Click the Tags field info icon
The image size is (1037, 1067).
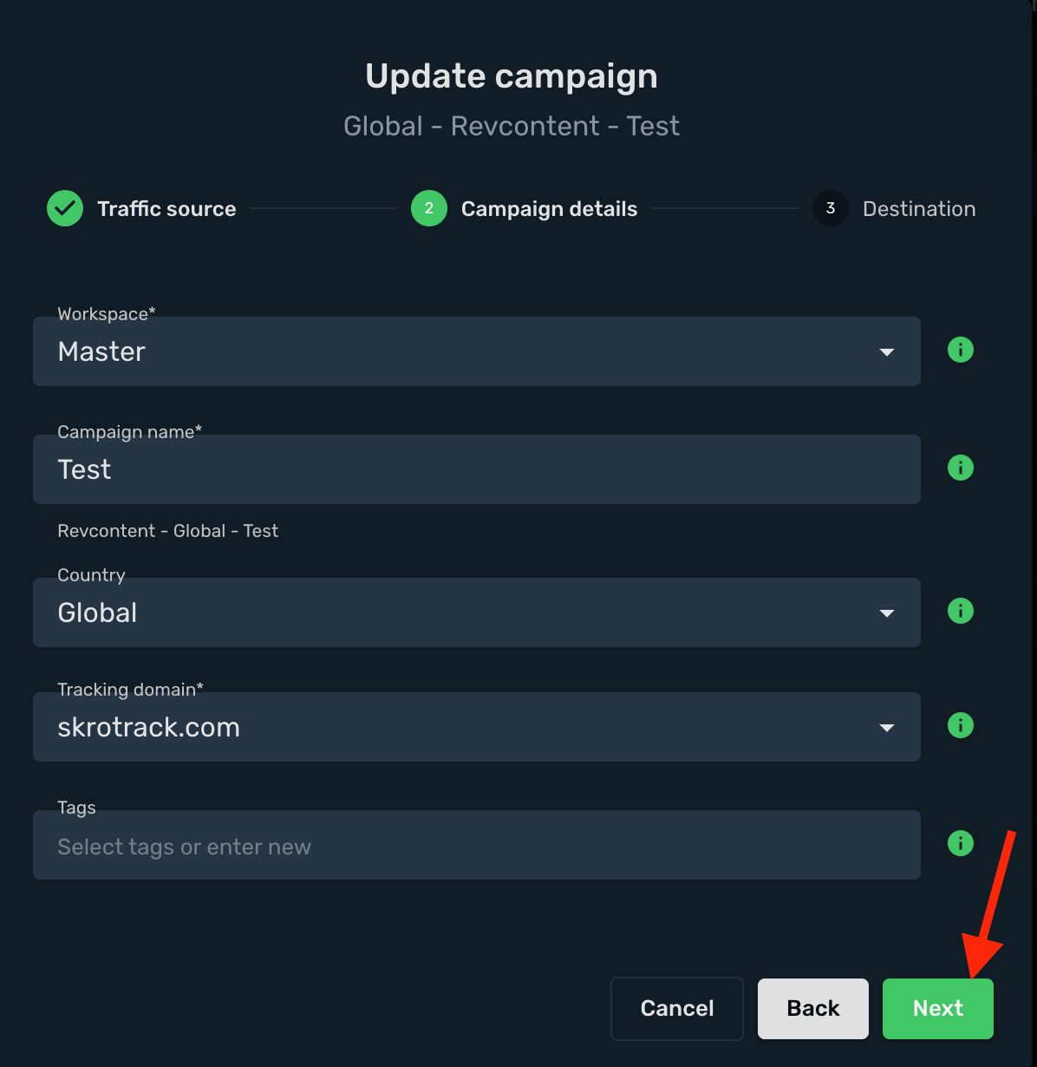960,844
